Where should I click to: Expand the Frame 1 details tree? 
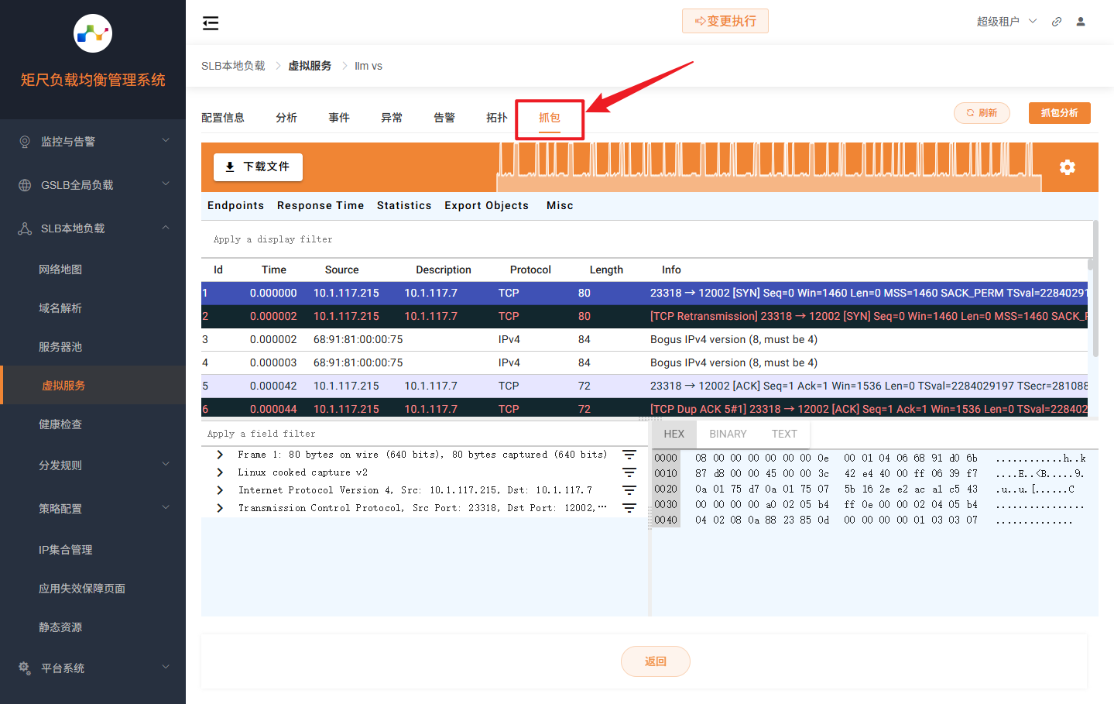click(220, 455)
